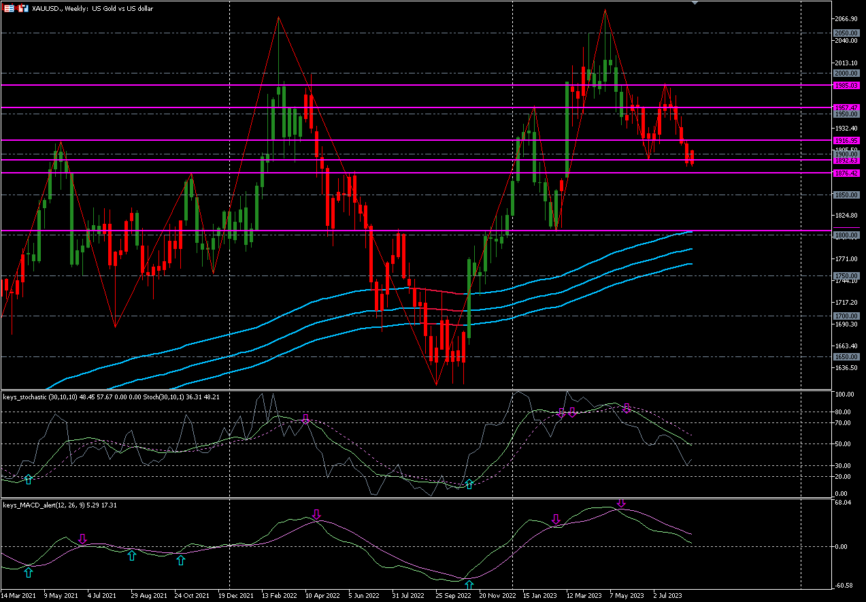This screenshot has width=866, height=602.
Task: Click the gray 1850.00 price label
Action: pos(846,195)
